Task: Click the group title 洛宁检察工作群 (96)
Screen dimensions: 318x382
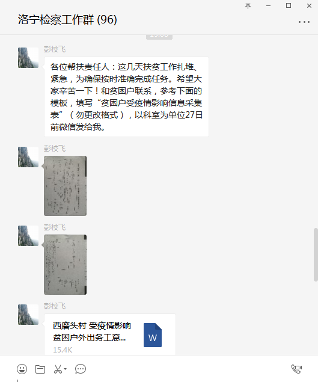Action: 67,19
